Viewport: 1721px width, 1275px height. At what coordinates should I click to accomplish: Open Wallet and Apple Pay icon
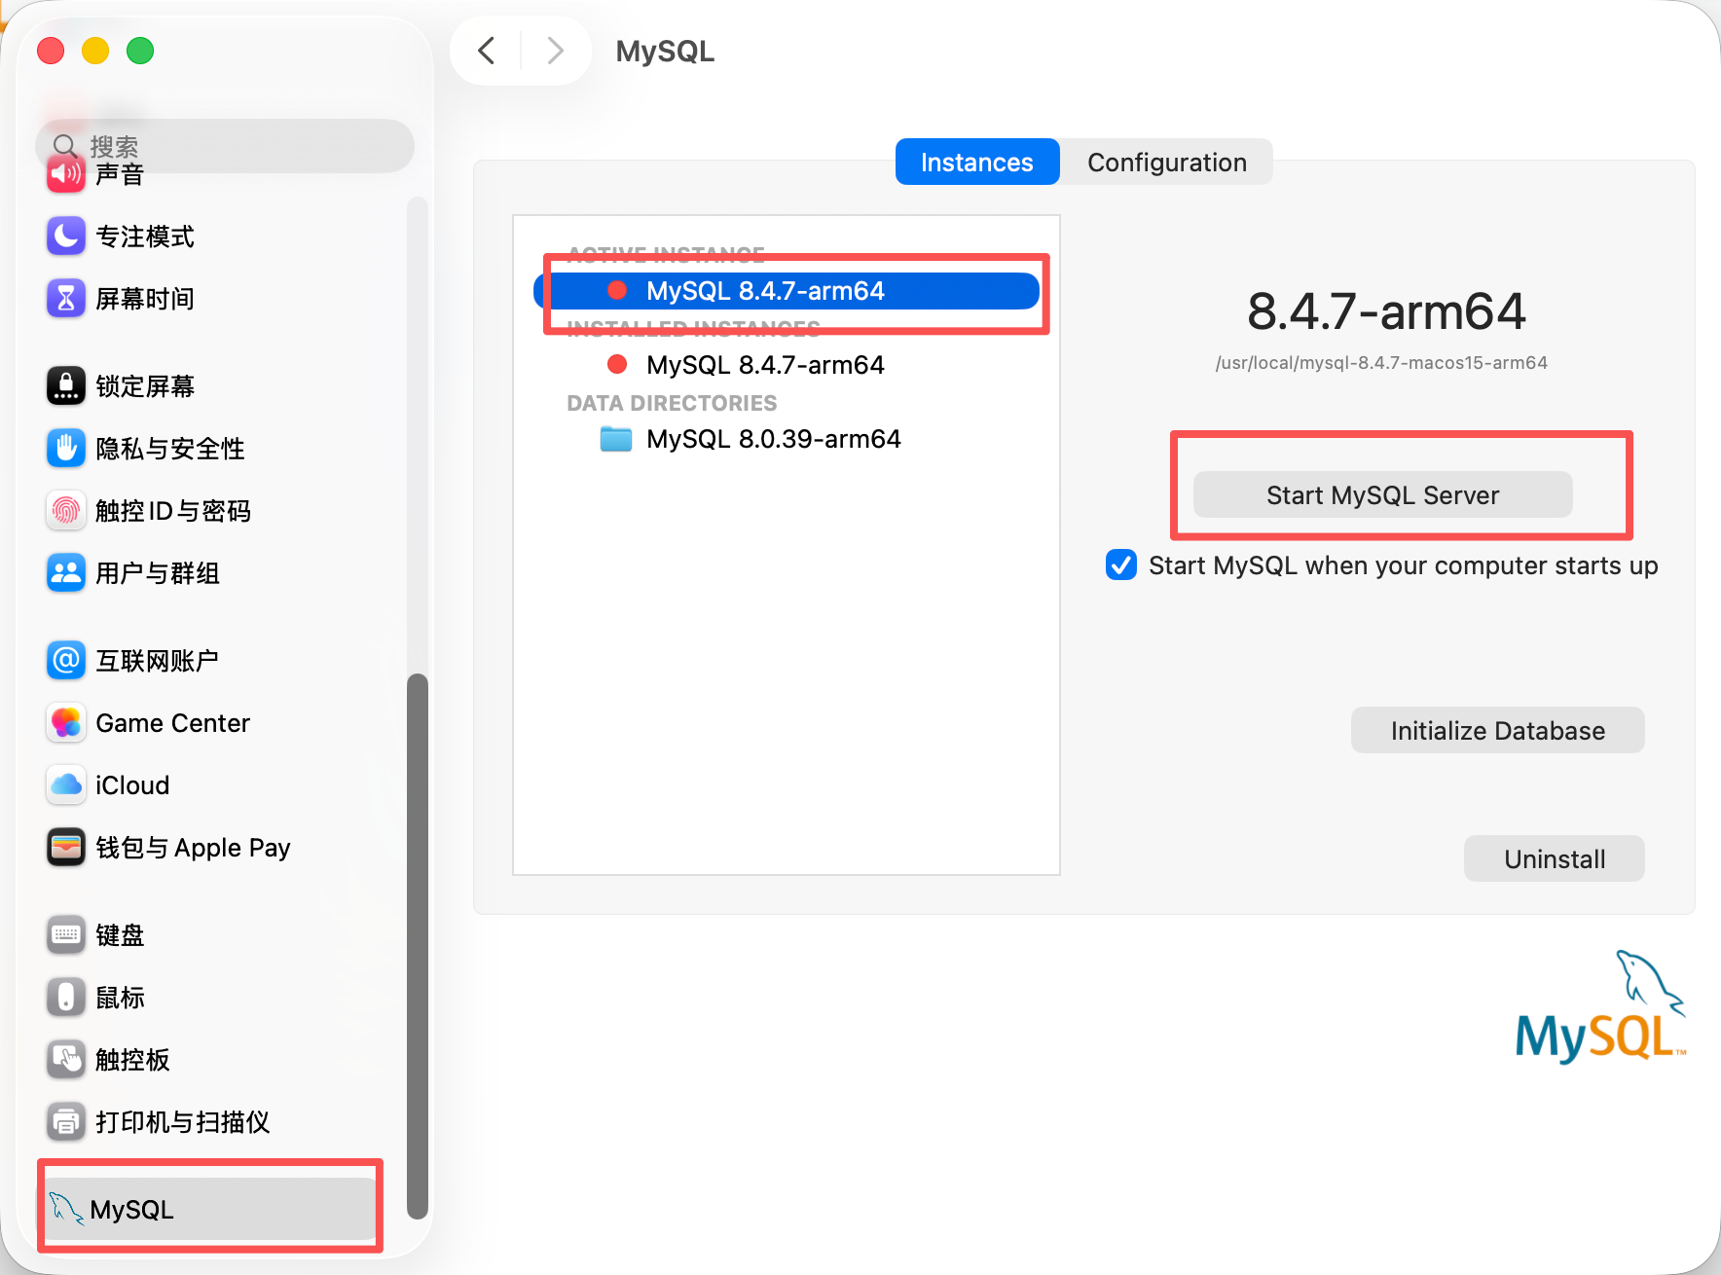pos(66,848)
